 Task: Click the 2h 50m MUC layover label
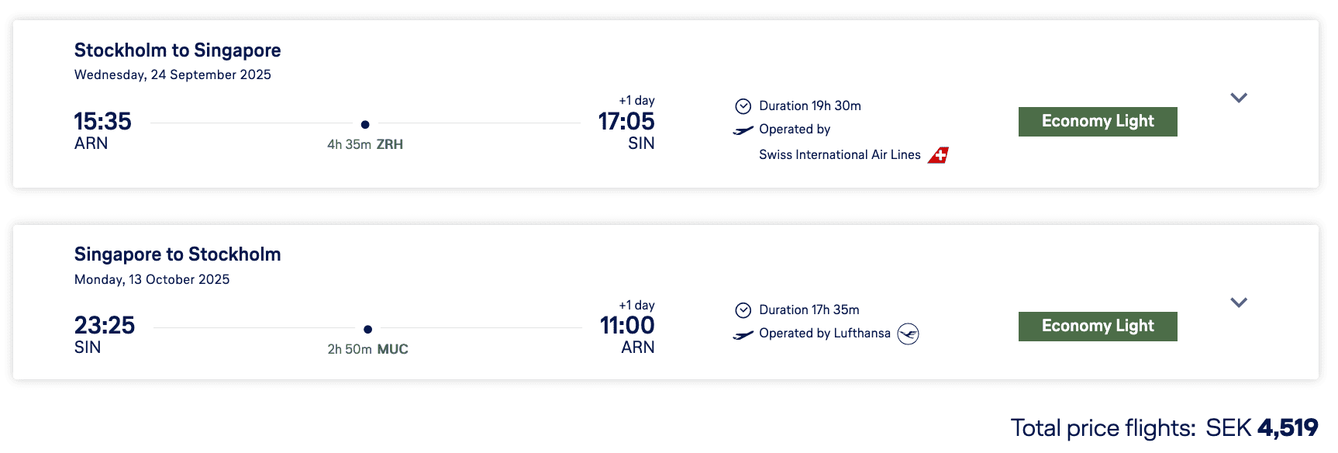pyautogui.click(x=367, y=349)
